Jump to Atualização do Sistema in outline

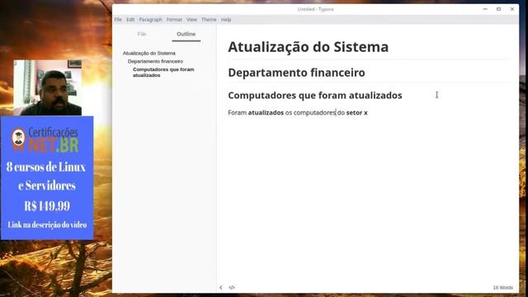point(148,53)
